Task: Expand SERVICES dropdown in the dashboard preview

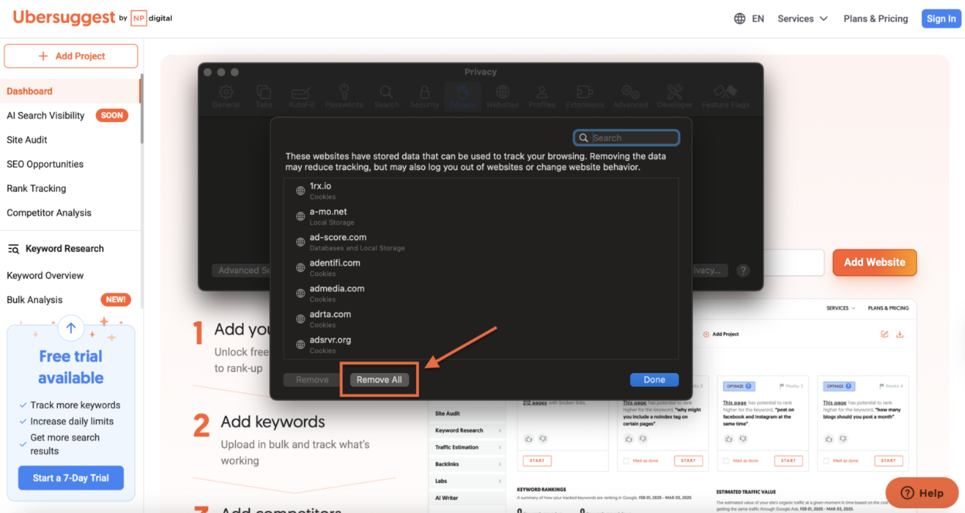Action: click(841, 308)
